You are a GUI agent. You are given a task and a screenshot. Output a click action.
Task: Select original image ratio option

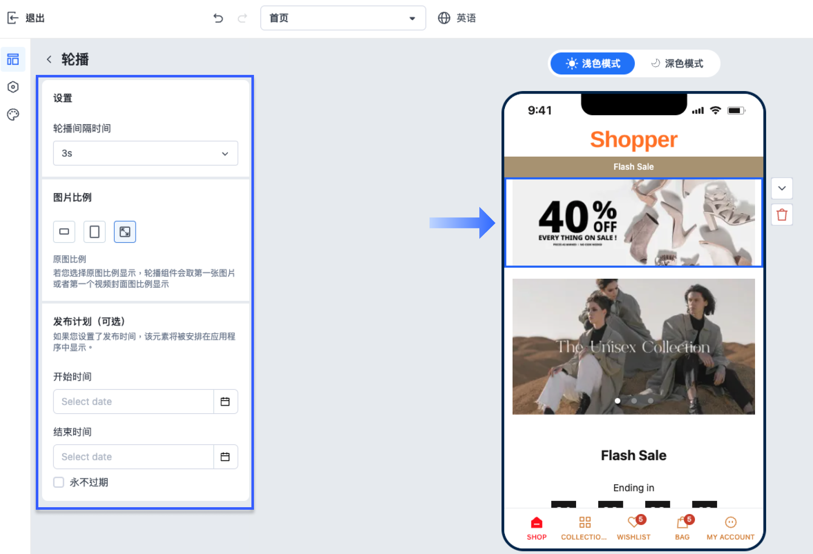(x=125, y=232)
